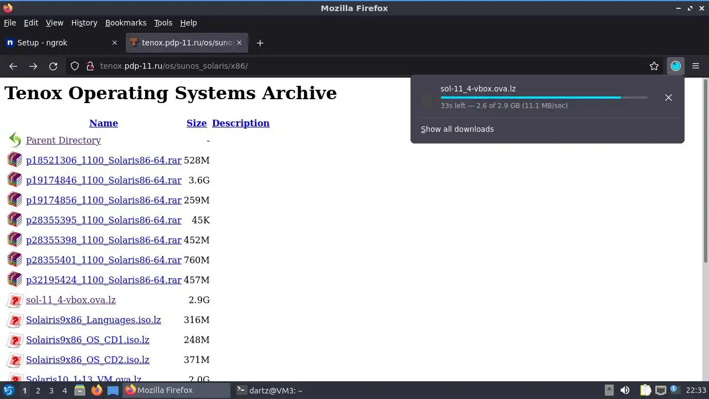Sort listing by the Name column
The image size is (709, 399).
(x=104, y=123)
